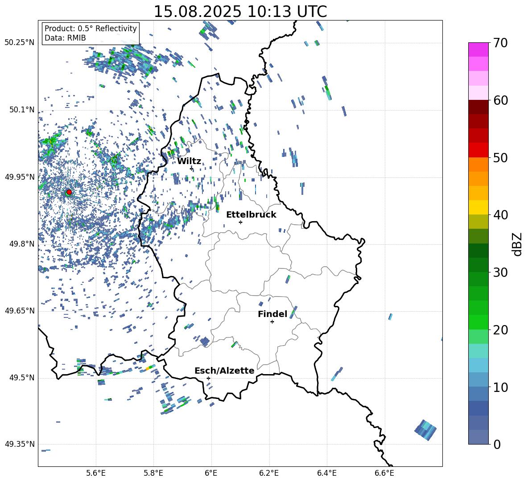Click the 5.8°E longitude label
This screenshot has width=528, height=482.
tap(153, 473)
